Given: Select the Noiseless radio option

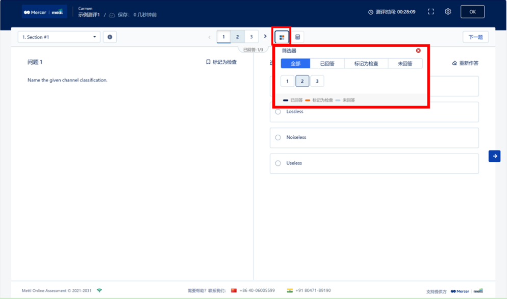Looking at the screenshot, I should (278, 137).
